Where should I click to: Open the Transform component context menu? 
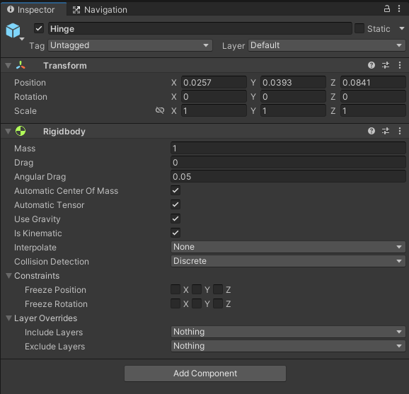point(400,65)
